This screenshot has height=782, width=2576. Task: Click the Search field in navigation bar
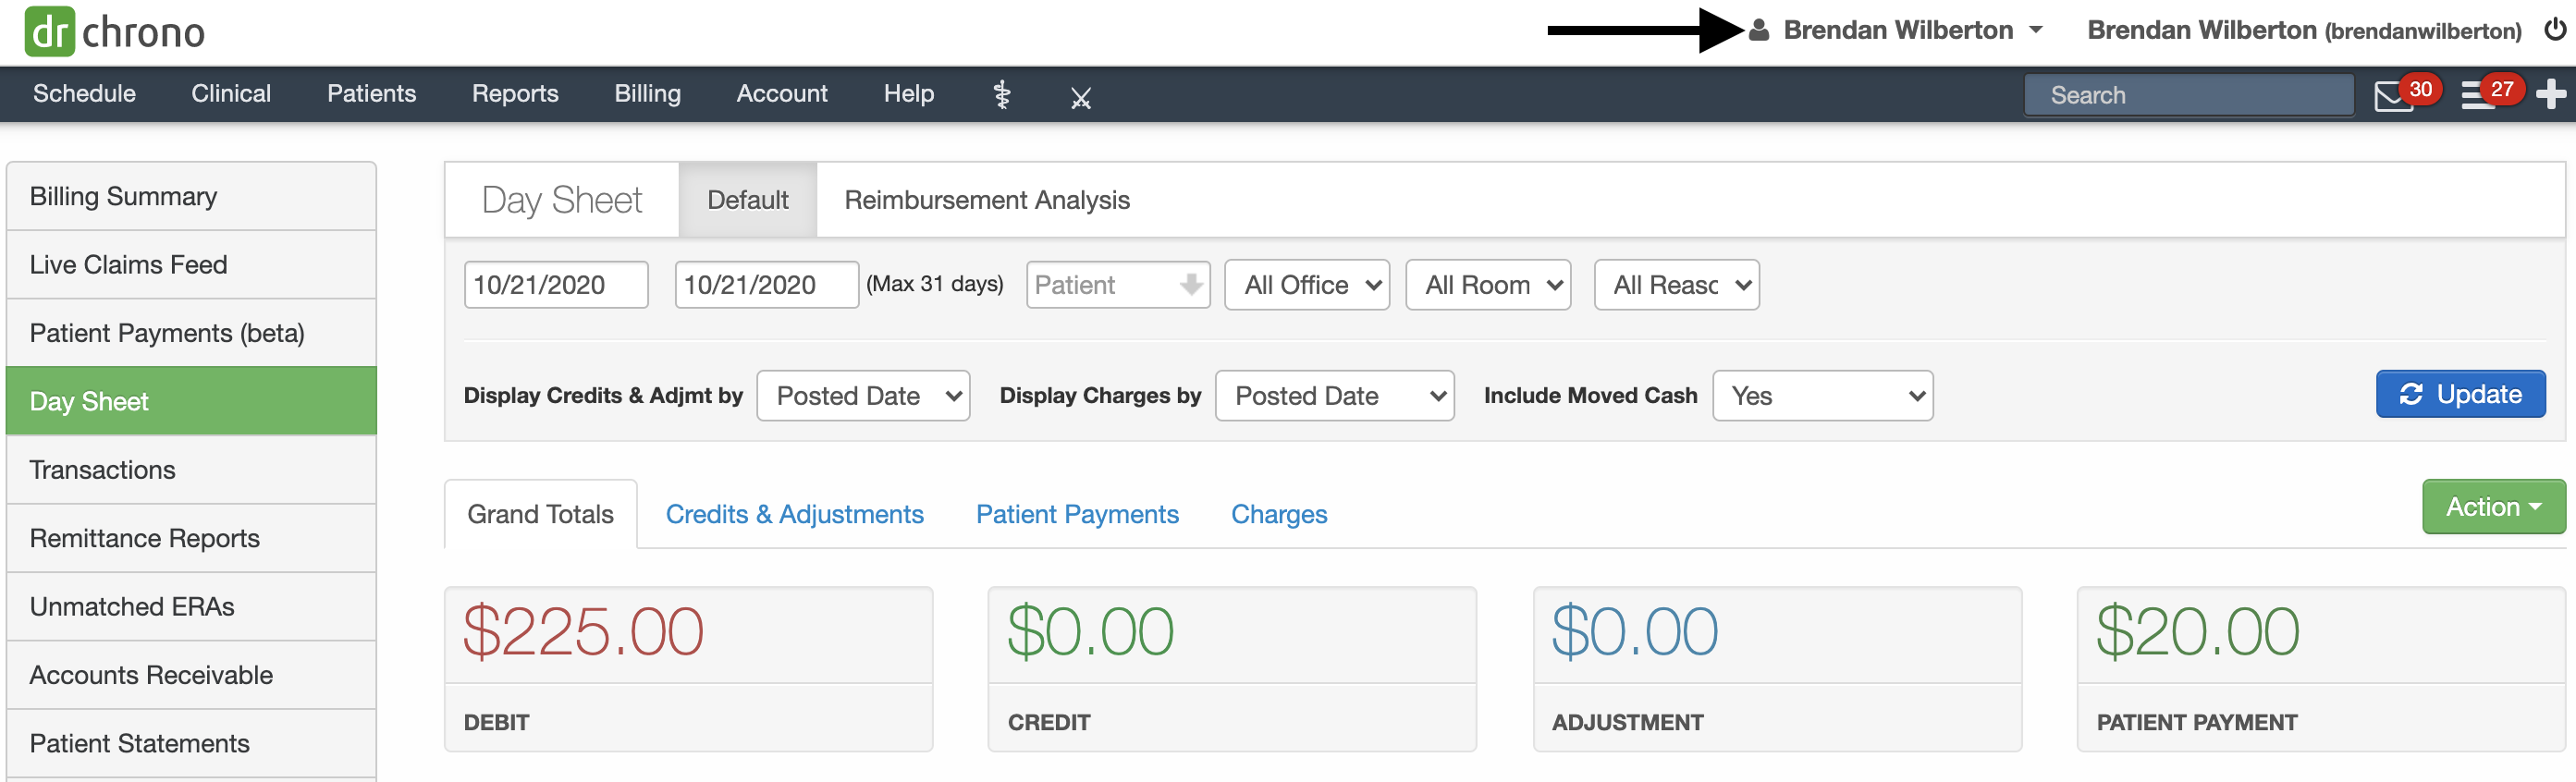tap(2188, 95)
